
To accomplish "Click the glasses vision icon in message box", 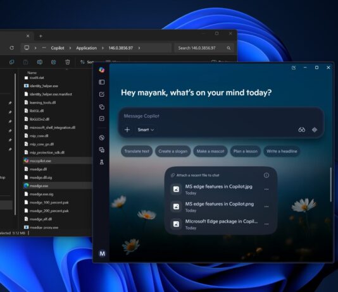I will (301, 130).
